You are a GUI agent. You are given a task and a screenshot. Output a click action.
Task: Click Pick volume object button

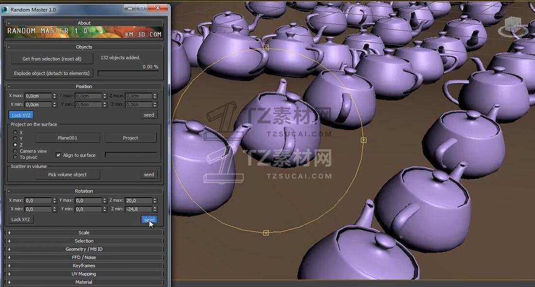[68, 174]
